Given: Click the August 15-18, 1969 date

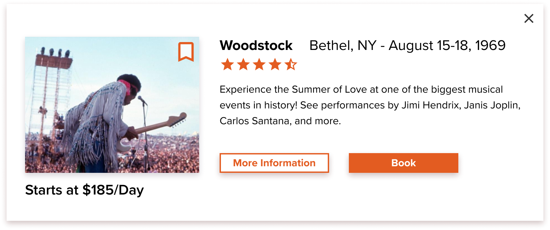Looking at the screenshot, I should pyautogui.click(x=447, y=46).
